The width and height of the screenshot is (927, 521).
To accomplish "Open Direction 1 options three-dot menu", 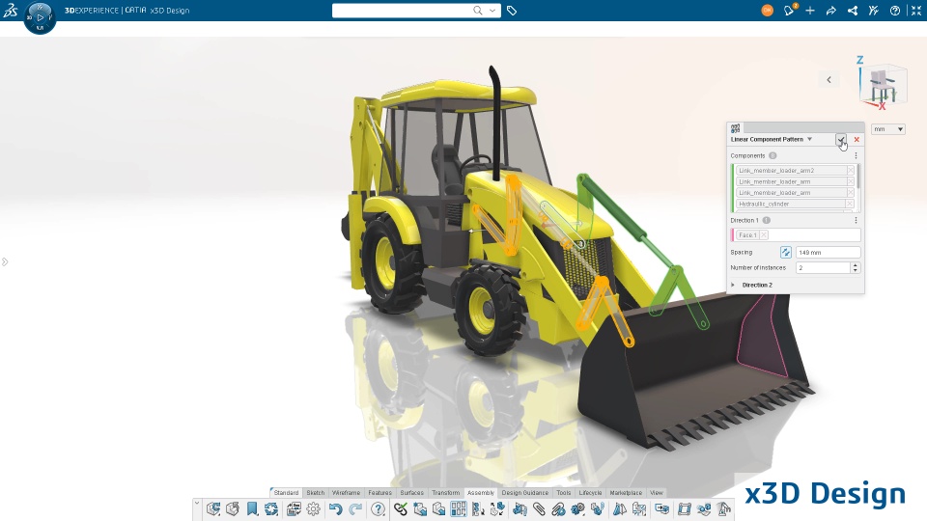I will pyautogui.click(x=856, y=220).
